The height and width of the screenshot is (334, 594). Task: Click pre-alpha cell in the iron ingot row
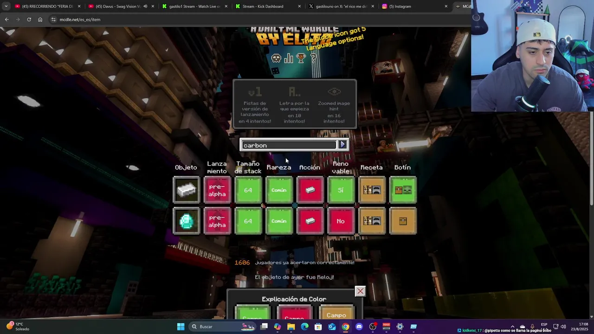pyautogui.click(x=217, y=190)
